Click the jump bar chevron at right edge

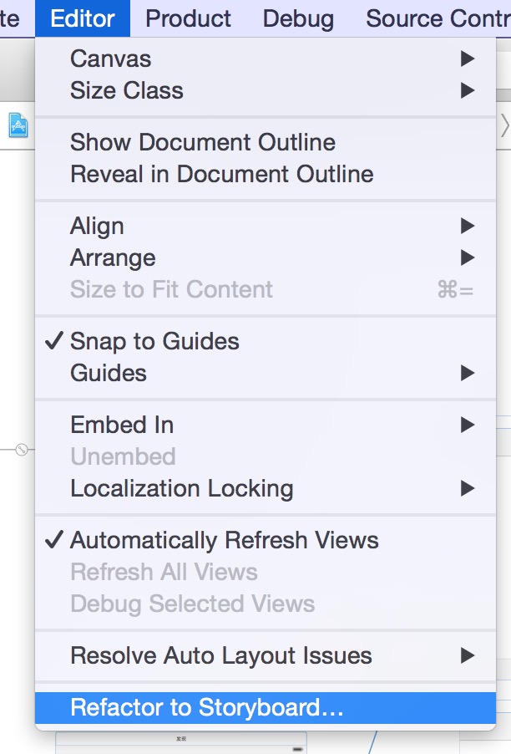505,126
